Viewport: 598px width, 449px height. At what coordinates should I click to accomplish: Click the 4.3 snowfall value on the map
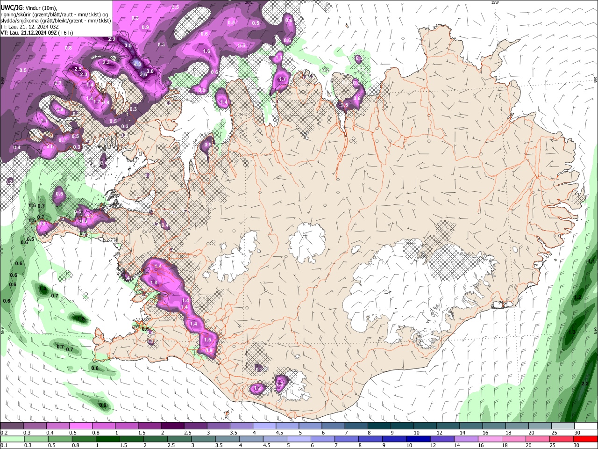pyautogui.click(x=137, y=64)
